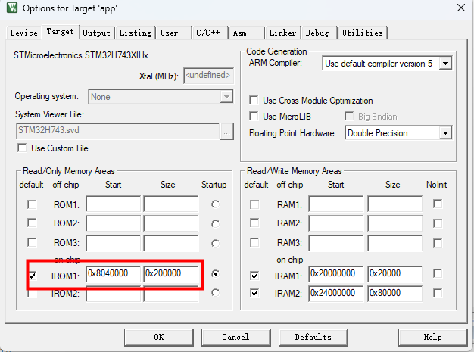Edit the IRAM1 Start value 0x20000000
This screenshot has width=474, height=352.
(336, 274)
